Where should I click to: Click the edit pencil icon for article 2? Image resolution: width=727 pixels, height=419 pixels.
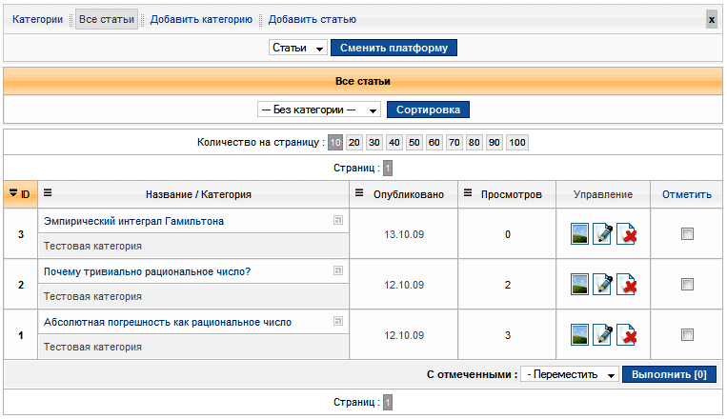pos(602,284)
